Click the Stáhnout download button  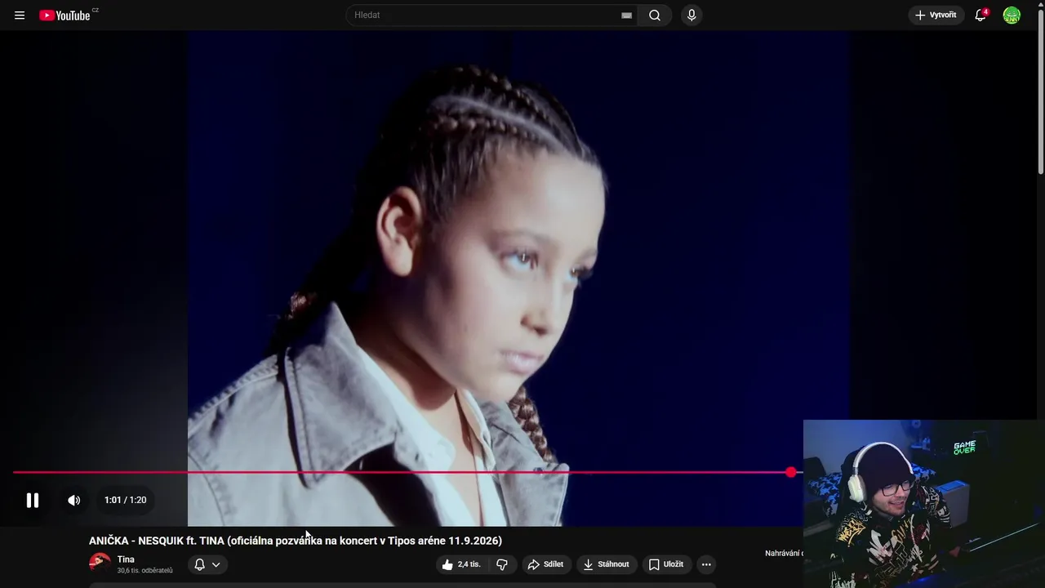(x=607, y=564)
